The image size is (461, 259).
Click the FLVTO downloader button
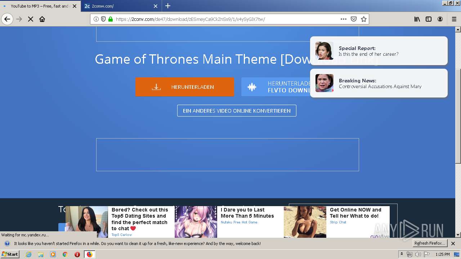pyautogui.click(x=276, y=87)
